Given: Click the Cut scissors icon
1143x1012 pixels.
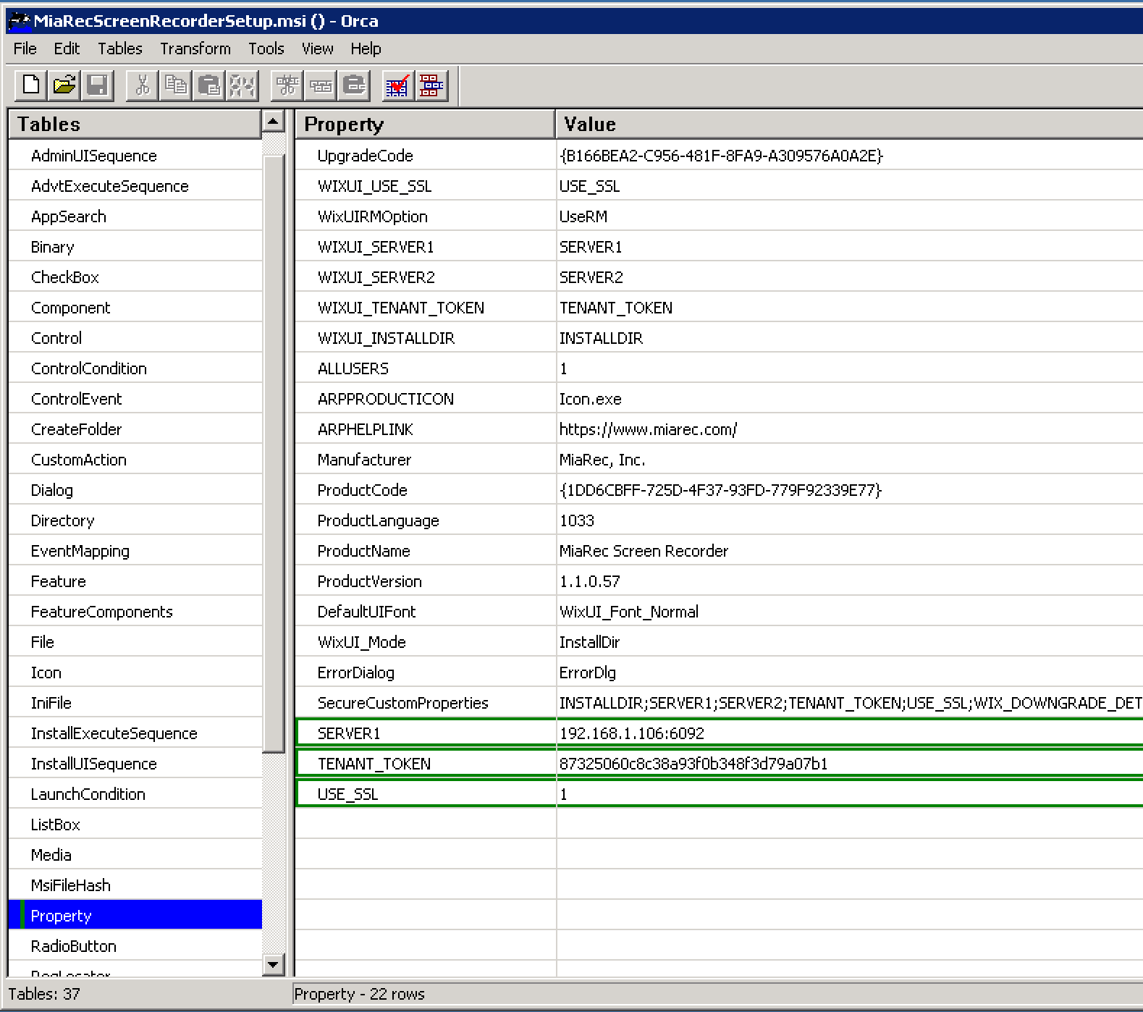Looking at the screenshot, I should pos(142,85).
